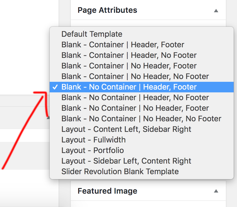The image size is (237, 207).
Task: Click the small arrow partly hidden behind dropdown
Action: pos(48,117)
